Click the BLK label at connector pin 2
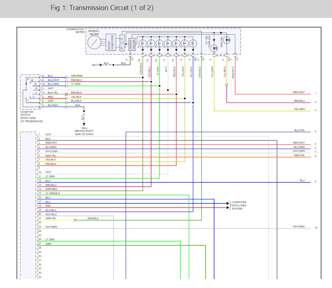Viewport: 332px width, 288px height. point(48,139)
